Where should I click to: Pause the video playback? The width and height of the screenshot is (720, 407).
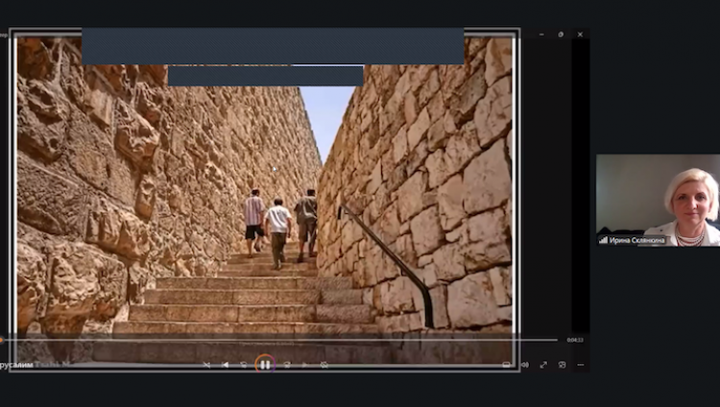(x=265, y=365)
